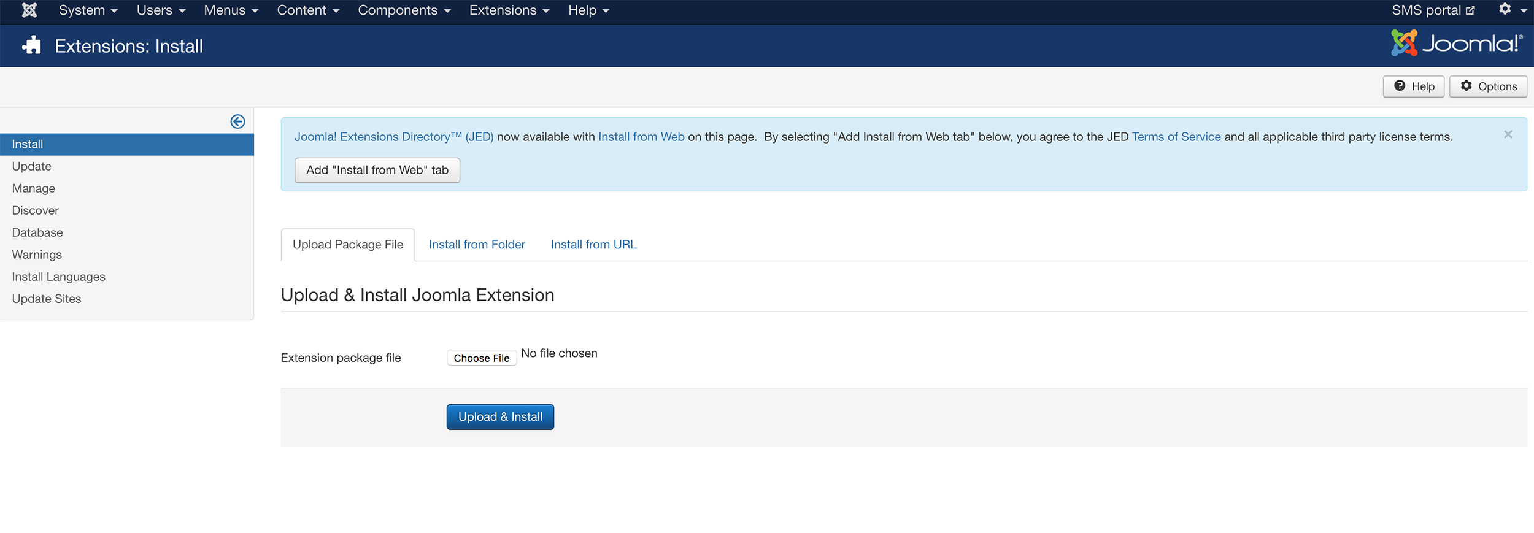Open the Users dropdown menu
This screenshot has width=1534, height=533.
click(x=161, y=10)
